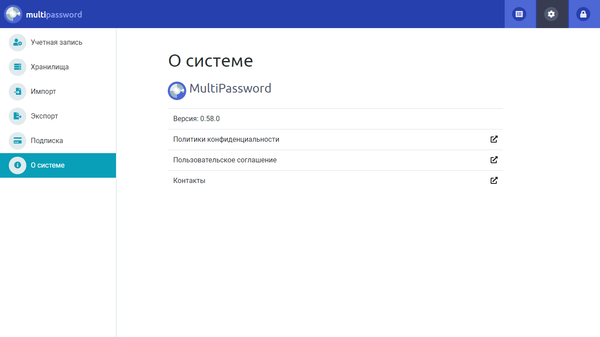600x337 pixels.
Task: Click the Импорт file icon
Action: tap(18, 92)
